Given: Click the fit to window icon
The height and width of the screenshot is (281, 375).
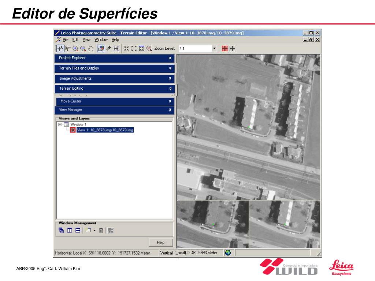Looking at the screenshot, I should point(142,49).
